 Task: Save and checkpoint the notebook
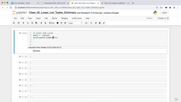19,23
